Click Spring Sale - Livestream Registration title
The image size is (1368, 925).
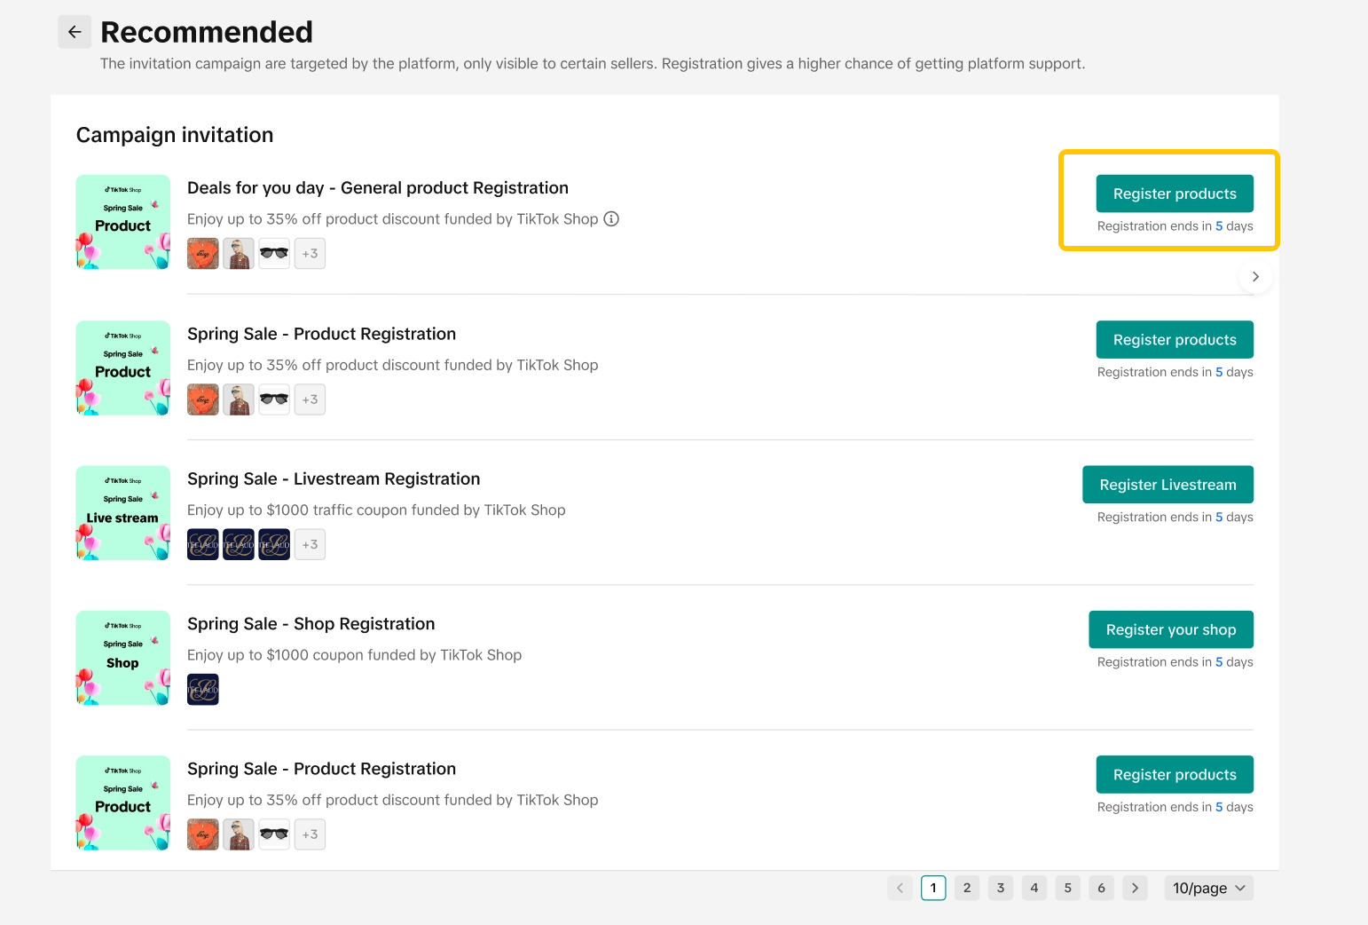pyautogui.click(x=334, y=479)
